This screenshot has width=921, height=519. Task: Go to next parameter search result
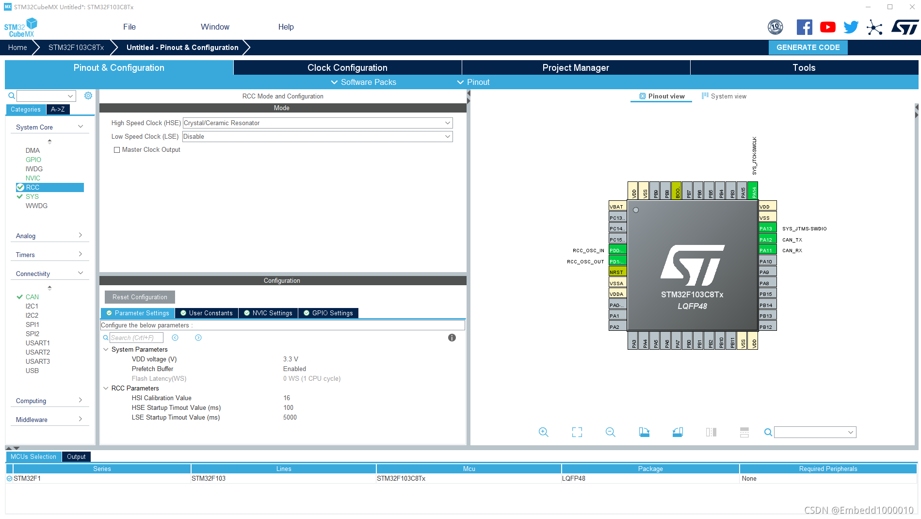[x=198, y=338]
